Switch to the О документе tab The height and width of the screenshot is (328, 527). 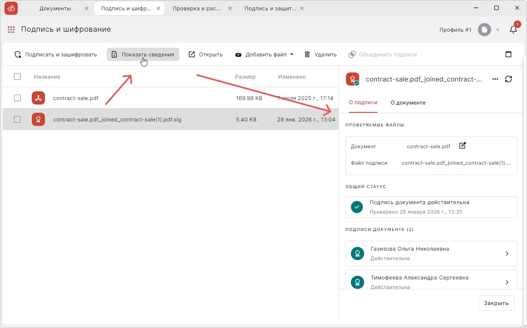tap(408, 102)
